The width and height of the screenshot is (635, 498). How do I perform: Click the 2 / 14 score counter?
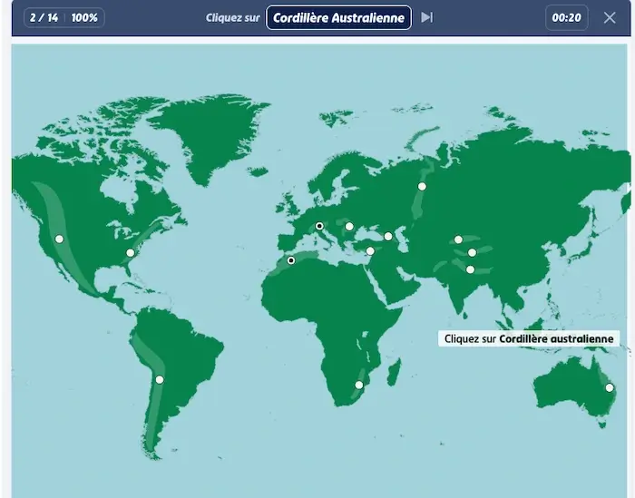coord(44,17)
